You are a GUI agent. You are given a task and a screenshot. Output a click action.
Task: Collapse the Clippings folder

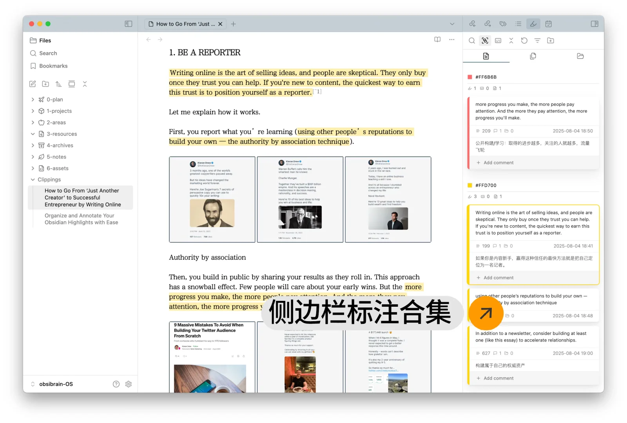[33, 179]
